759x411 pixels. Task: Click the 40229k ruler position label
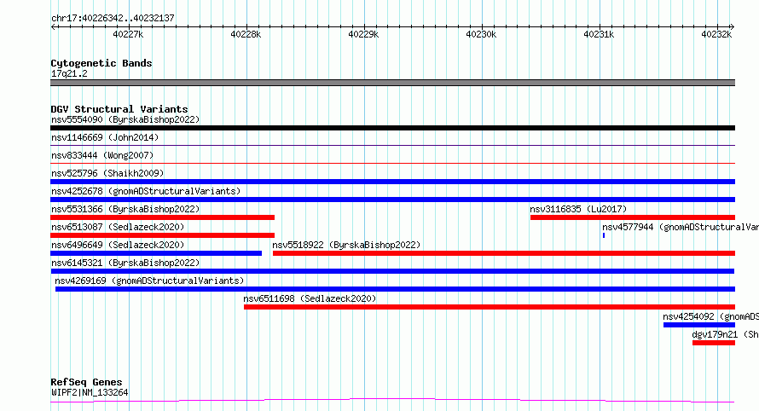[x=363, y=34]
